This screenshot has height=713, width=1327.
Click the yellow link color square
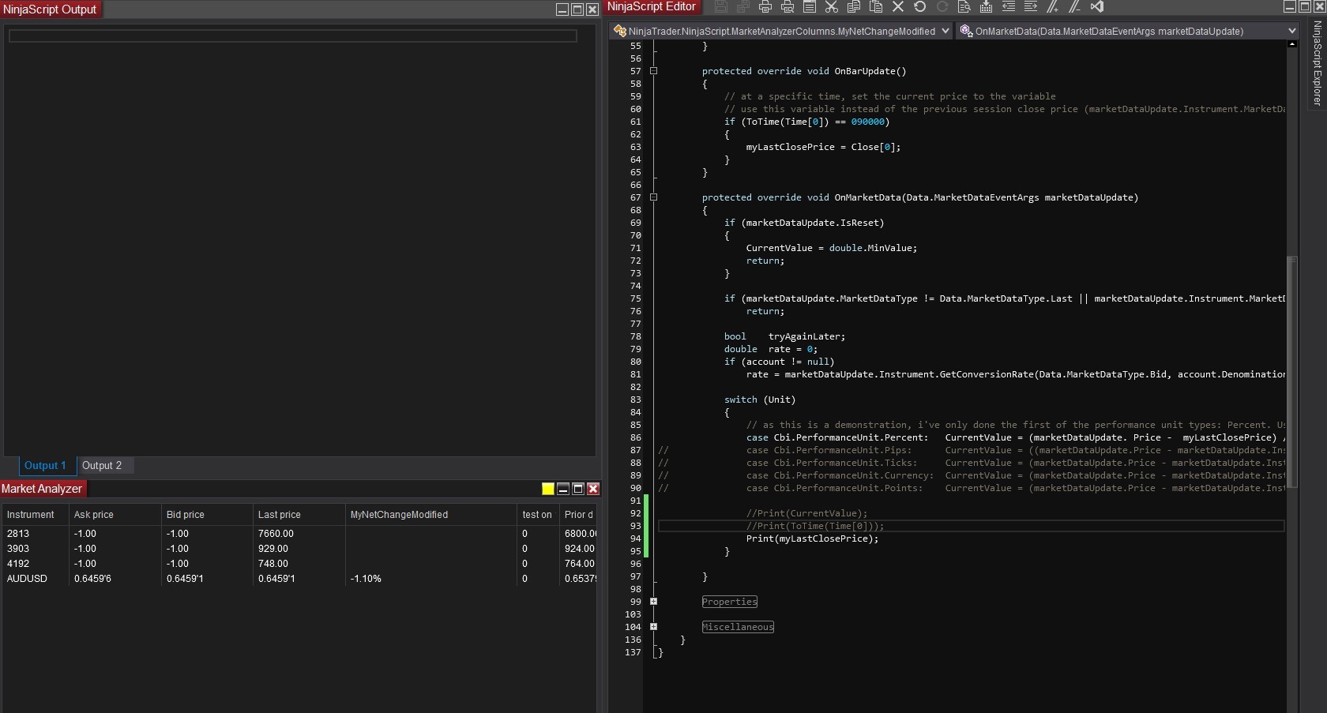click(x=547, y=489)
